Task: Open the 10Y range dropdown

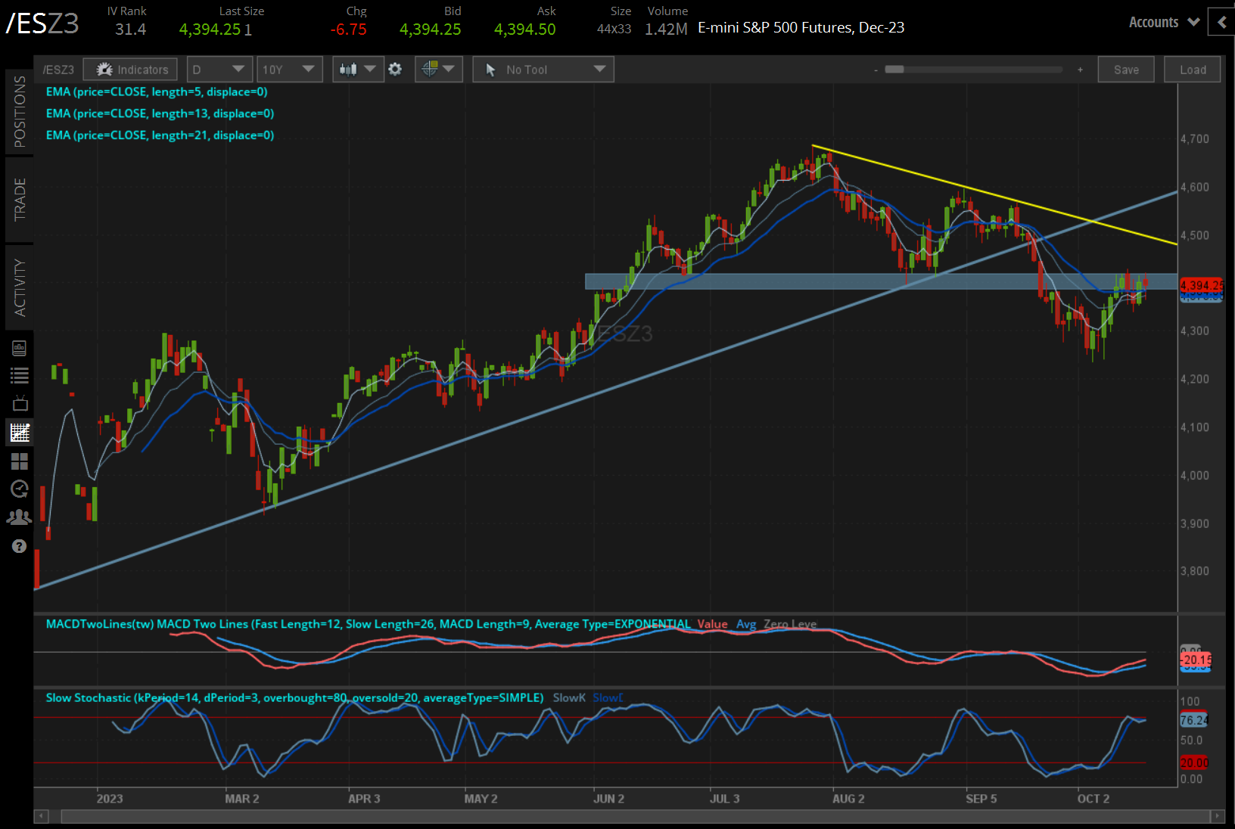Action: tap(289, 69)
